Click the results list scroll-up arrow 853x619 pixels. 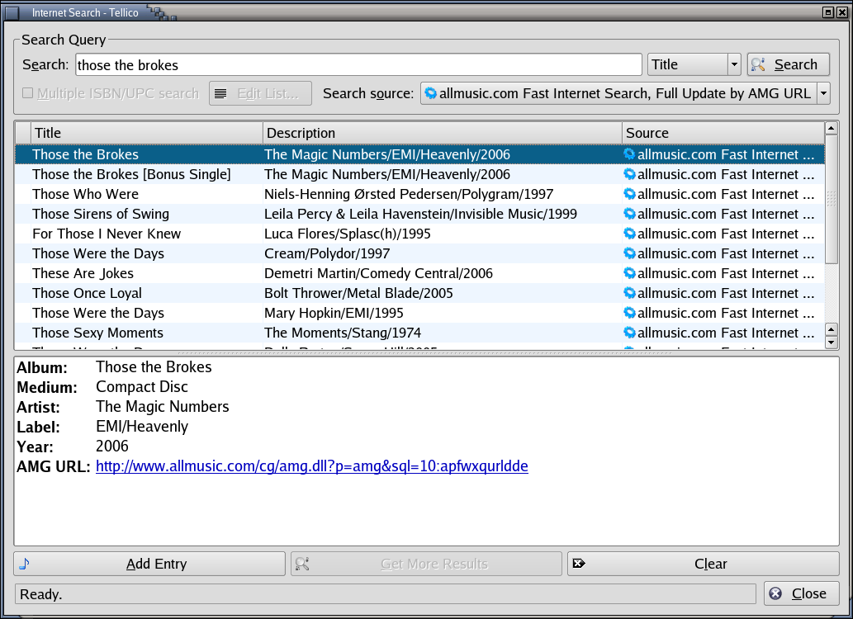pyautogui.click(x=831, y=129)
